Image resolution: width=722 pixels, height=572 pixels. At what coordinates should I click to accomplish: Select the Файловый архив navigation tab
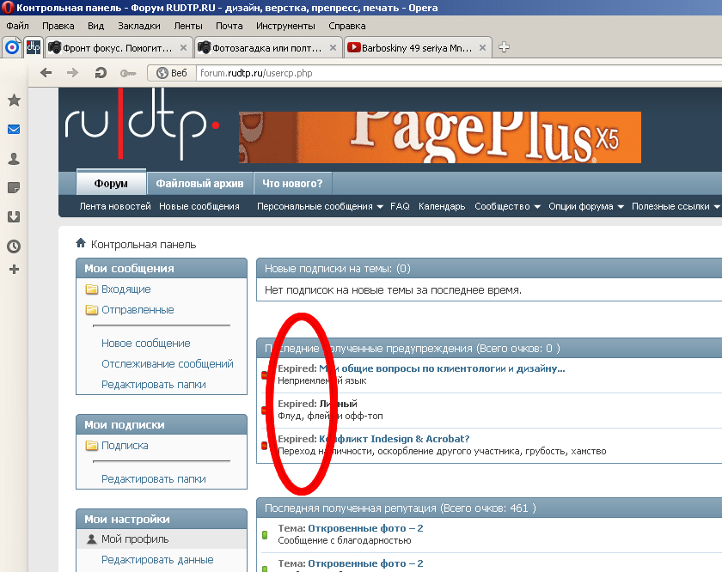point(199,184)
